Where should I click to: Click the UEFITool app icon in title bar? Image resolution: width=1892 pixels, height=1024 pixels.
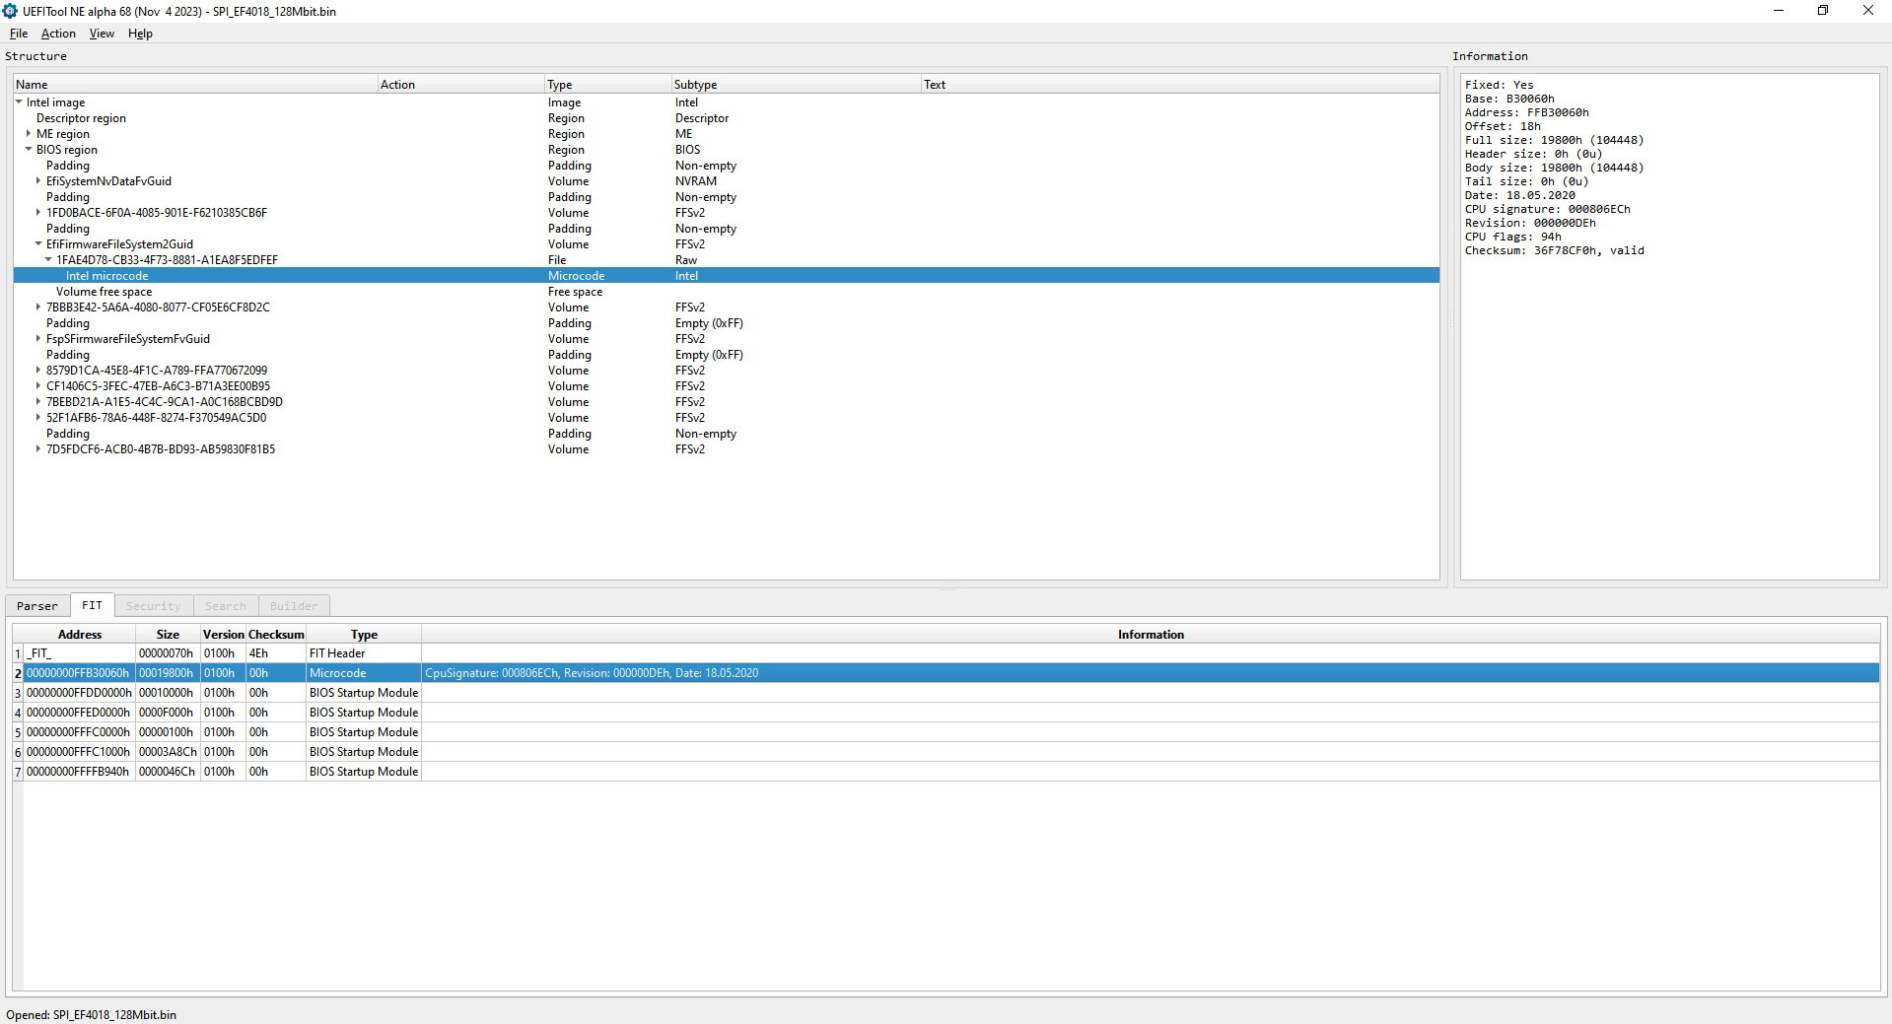[x=11, y=11]
